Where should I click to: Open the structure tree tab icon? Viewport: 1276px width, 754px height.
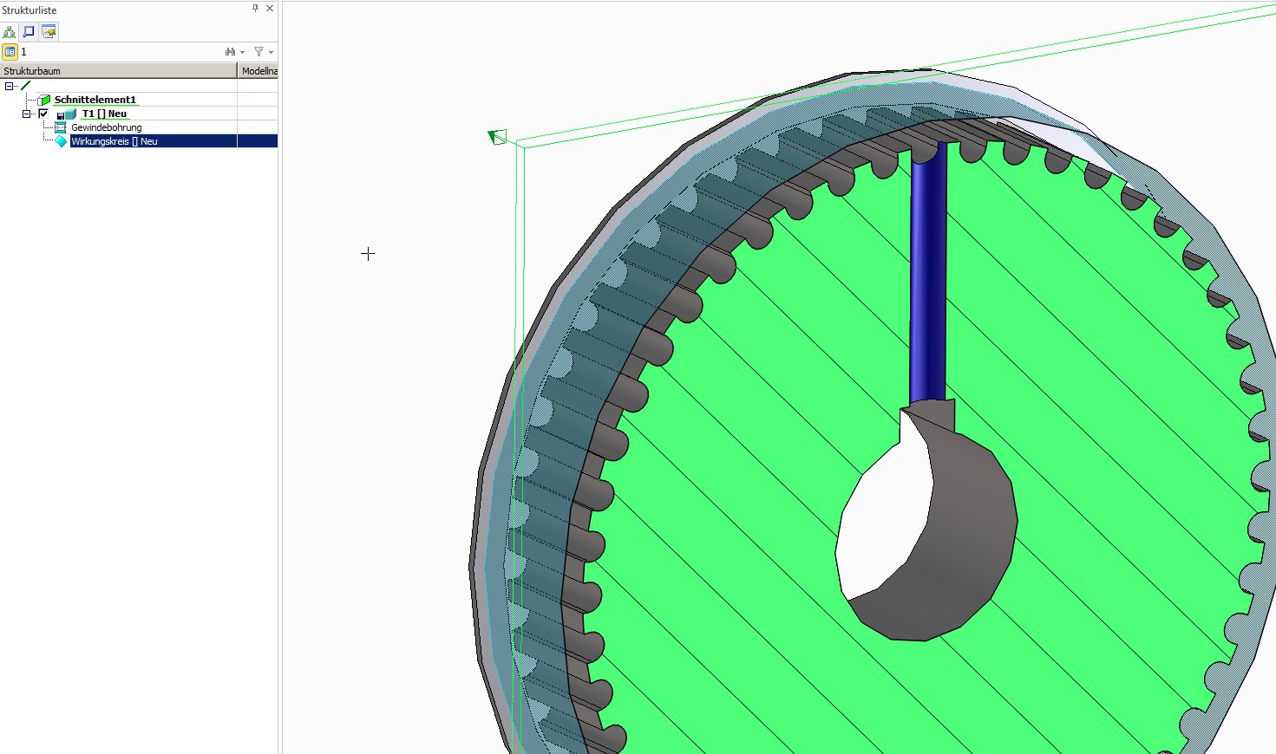pos(10,31)
